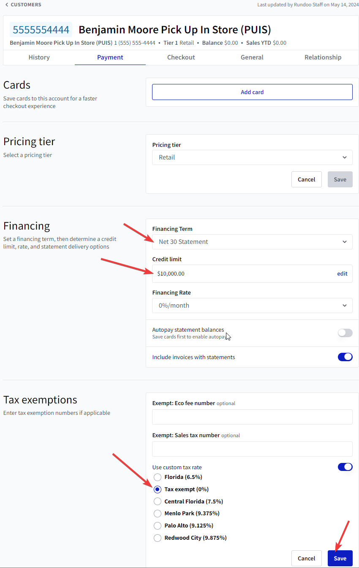Save the tax exemption settings
The image size is (359, 568).
tap(340, 558)
